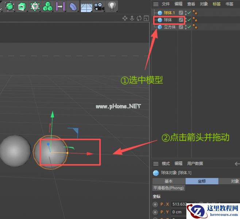
Task: Toggle visibility dots for 球体.1
Action: click(x=186, y=13)
